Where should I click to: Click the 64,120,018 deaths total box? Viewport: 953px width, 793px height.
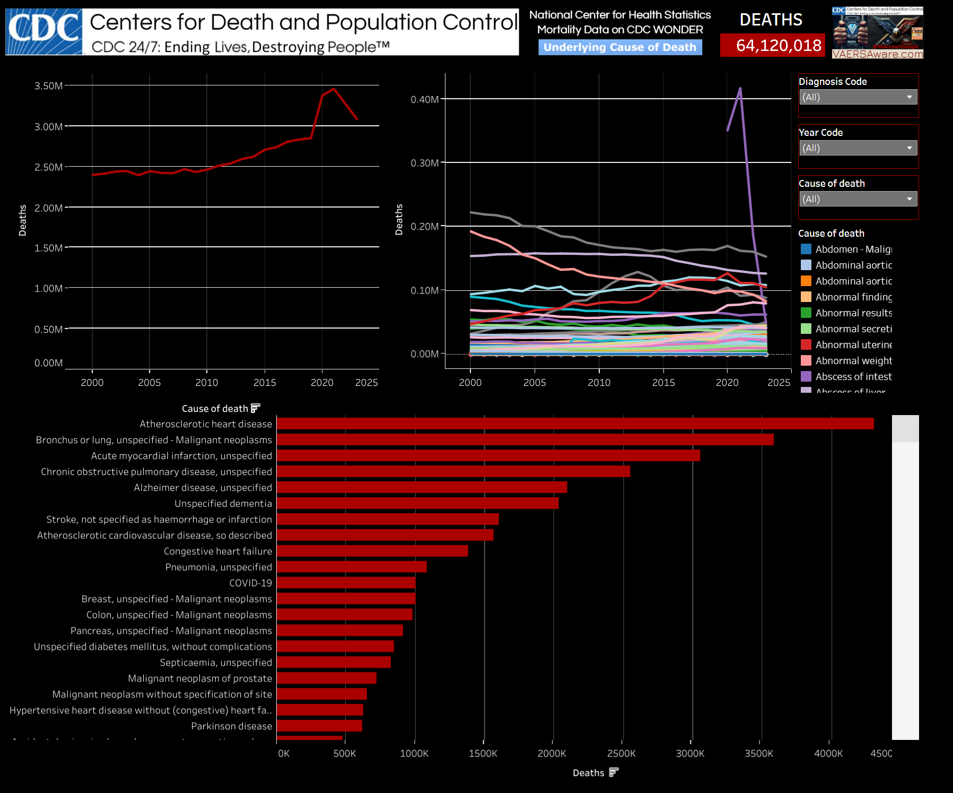click(x=772, y=45)
